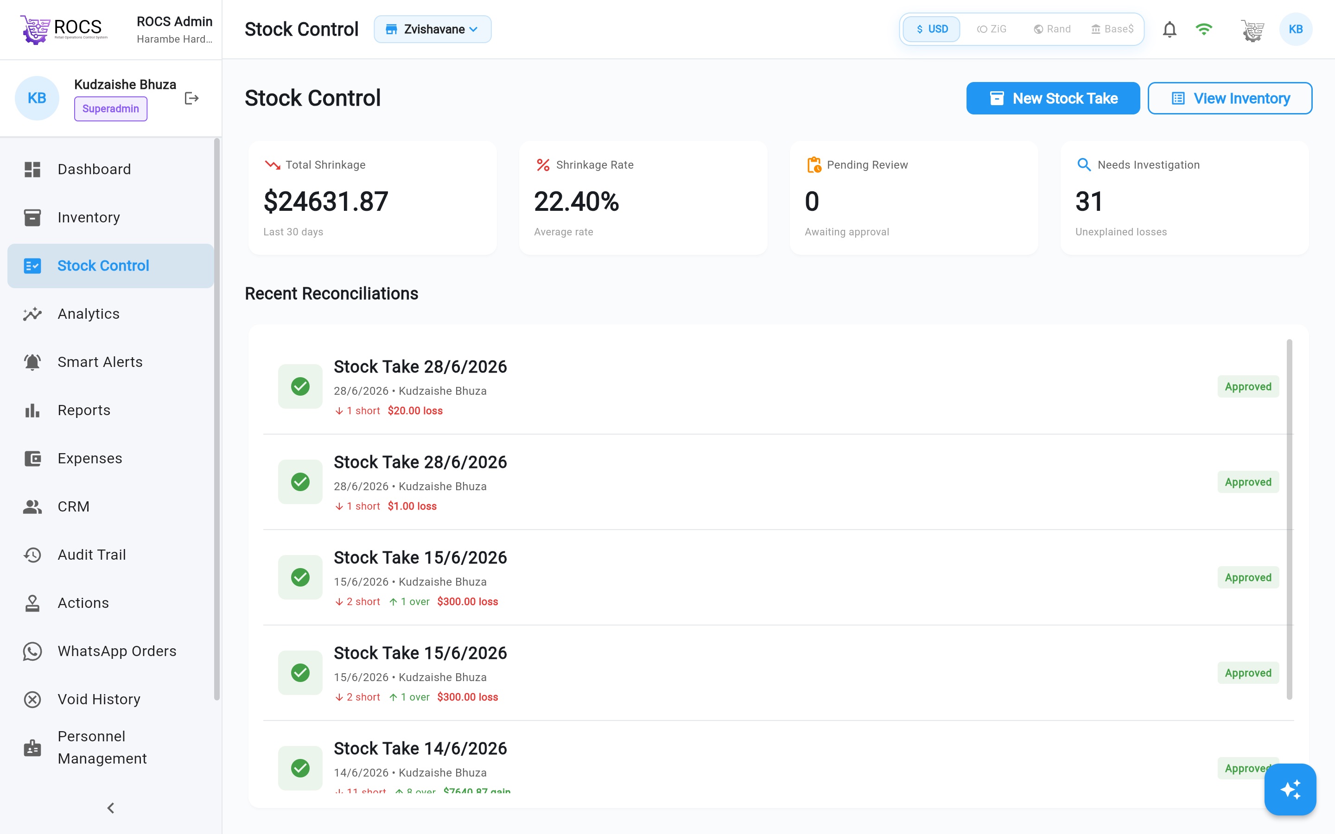The width and height of the screenshot is (1335, 834).
Task: Open the floating AI sparkle assistant button
Action: tap(1290, 790)
